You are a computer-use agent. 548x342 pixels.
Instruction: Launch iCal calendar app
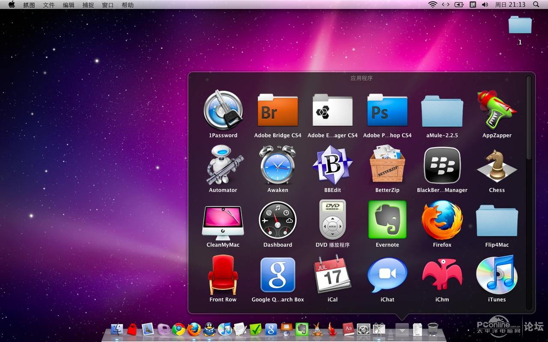[x=333, y=274]
